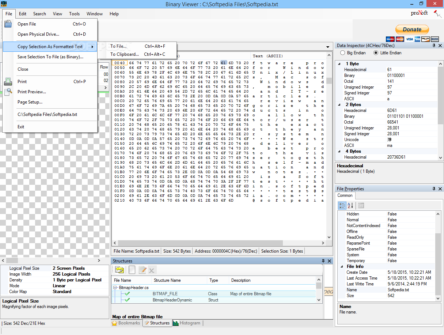
Task: Expand Copy Selection As Formatted Text submenu
Action: [x=50, y=47]
